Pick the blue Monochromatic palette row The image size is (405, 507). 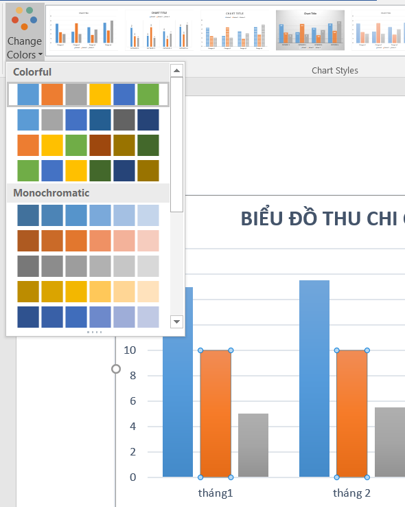coord(88,215)
